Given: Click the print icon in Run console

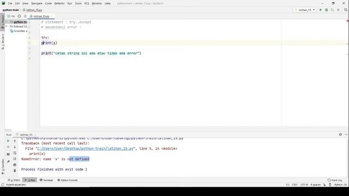Looking at the screenshot, I should click(x=15, y=164).
